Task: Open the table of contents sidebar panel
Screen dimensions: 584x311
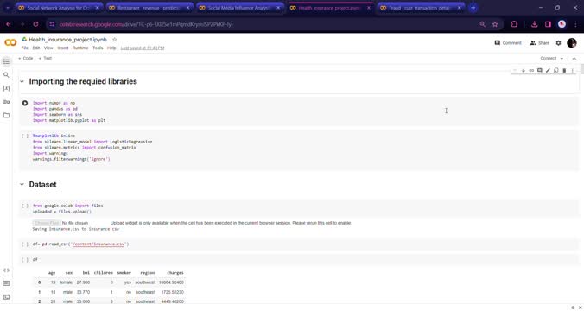Action: tap(6, 61)
